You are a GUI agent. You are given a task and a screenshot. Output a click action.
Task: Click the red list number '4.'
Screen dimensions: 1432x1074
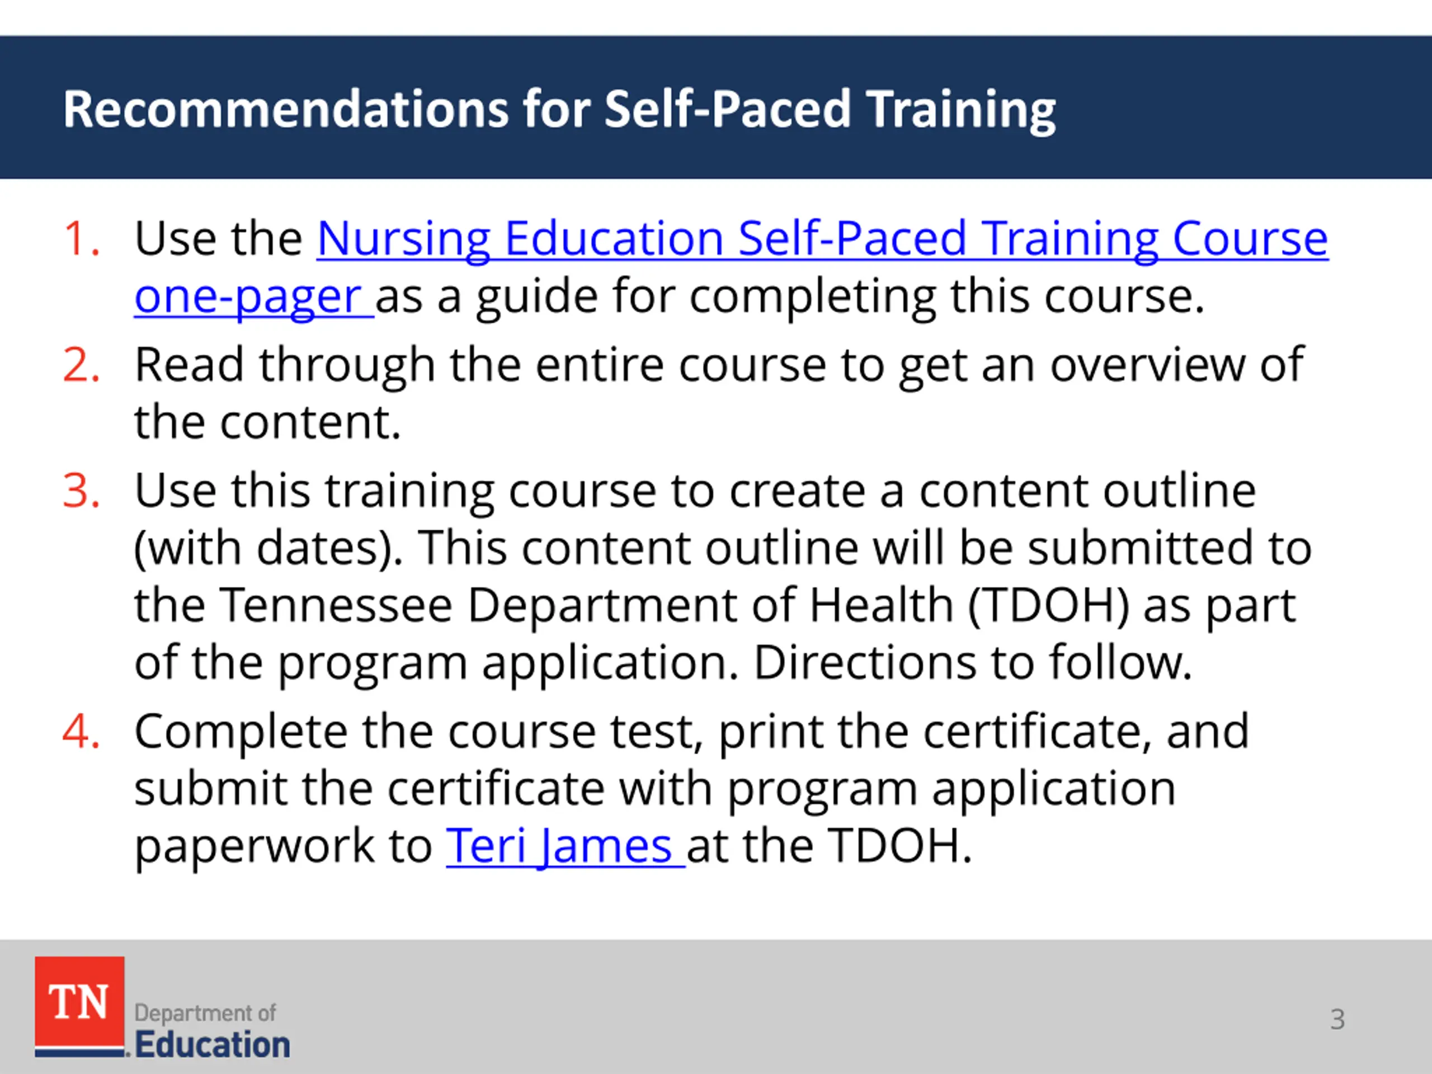pos(82,732)
